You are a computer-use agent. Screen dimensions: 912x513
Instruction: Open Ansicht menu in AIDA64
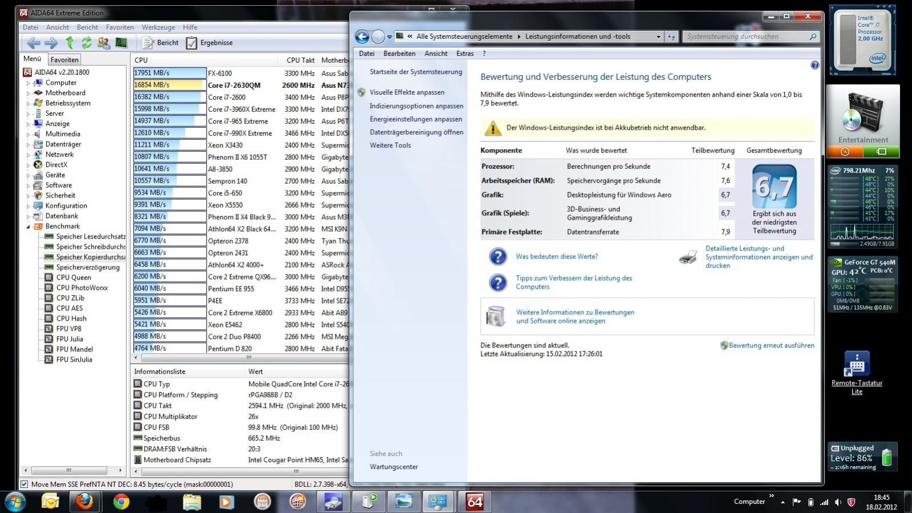57,27
